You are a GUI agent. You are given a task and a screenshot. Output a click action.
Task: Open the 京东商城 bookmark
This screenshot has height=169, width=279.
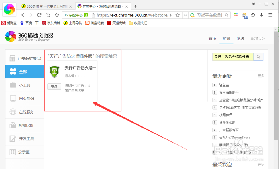pos(51,23)
